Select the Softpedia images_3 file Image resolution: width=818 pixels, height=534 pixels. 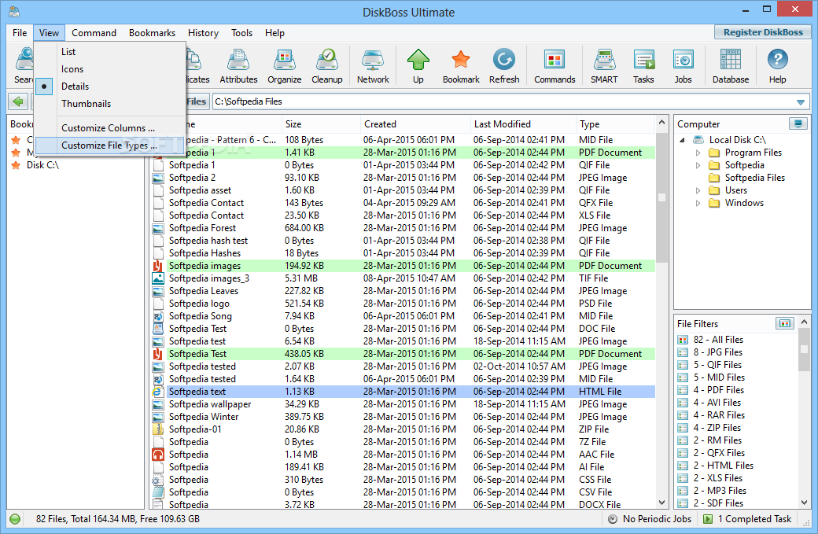[x=403, y=278]
